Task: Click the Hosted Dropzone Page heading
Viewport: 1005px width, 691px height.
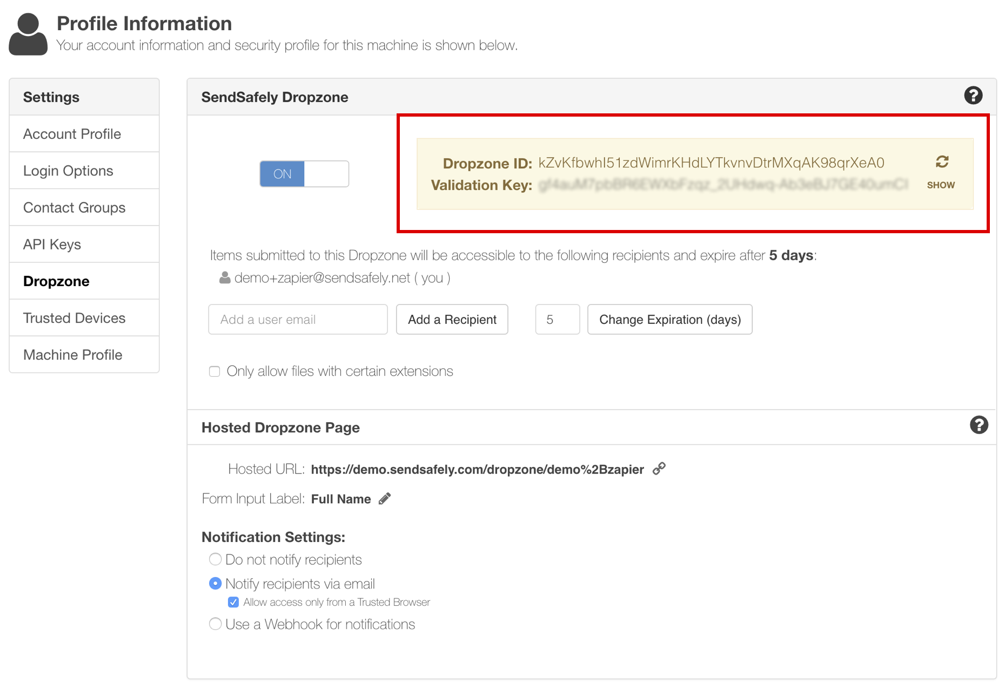Action: [280, 428]
